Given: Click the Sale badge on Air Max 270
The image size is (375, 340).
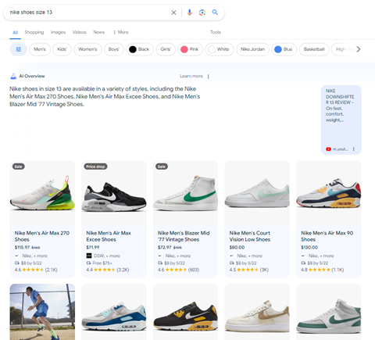Looking at the screenshot, I should (x=18, y=166).
